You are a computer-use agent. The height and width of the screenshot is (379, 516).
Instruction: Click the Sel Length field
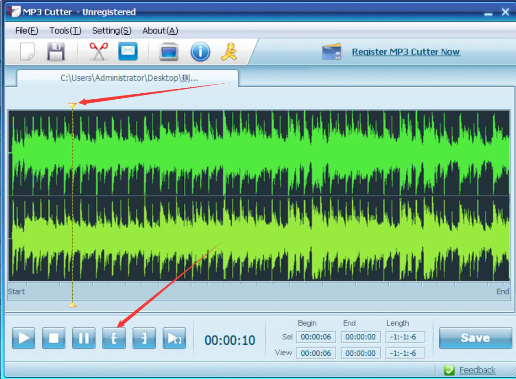(405, 337)
